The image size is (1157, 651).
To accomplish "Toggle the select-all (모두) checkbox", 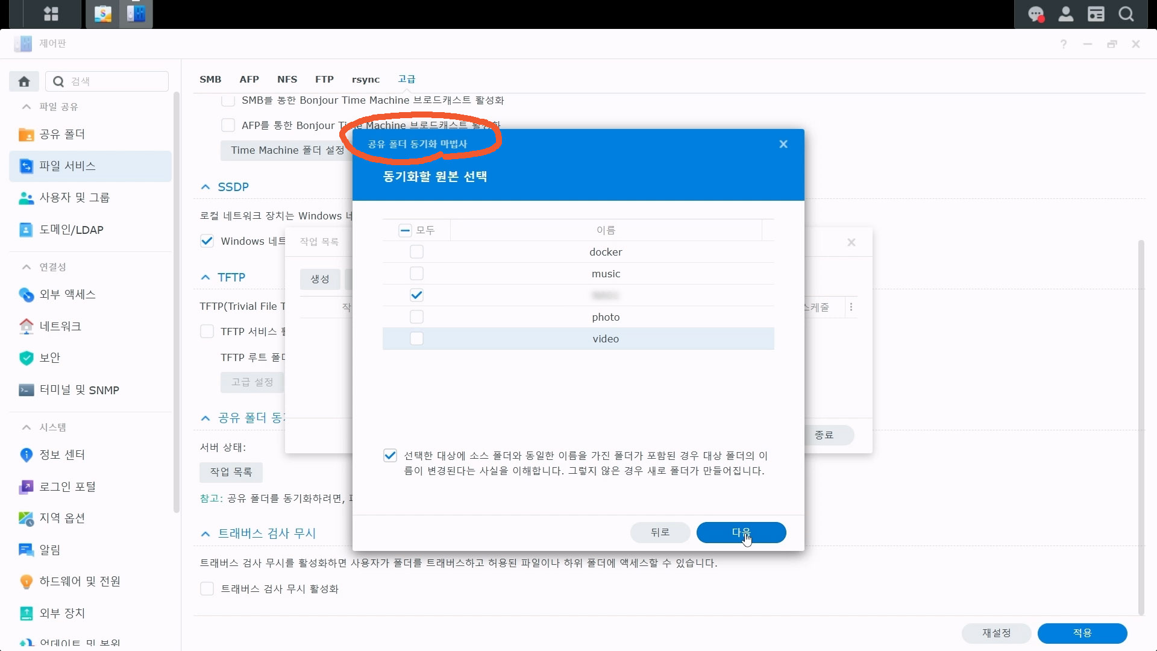I will point(405,230).
